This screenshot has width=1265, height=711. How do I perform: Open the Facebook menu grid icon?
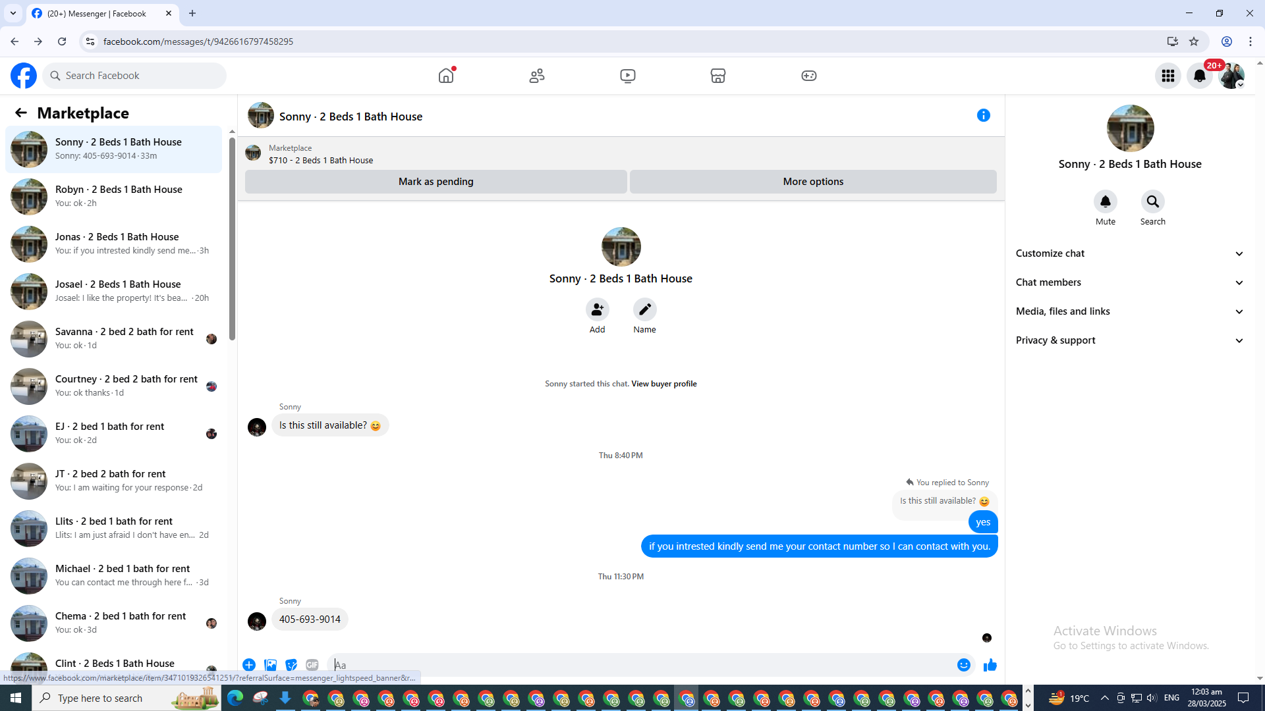pyautogui.click(x=1168, y=76)
